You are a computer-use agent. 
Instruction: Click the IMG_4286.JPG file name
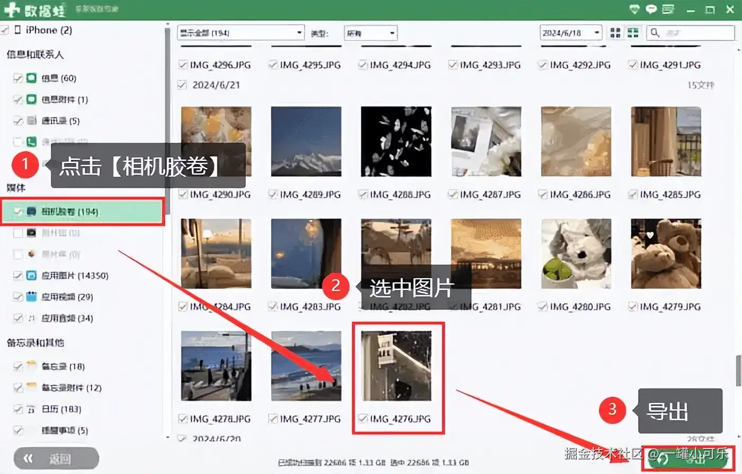[x=580, y=195]
